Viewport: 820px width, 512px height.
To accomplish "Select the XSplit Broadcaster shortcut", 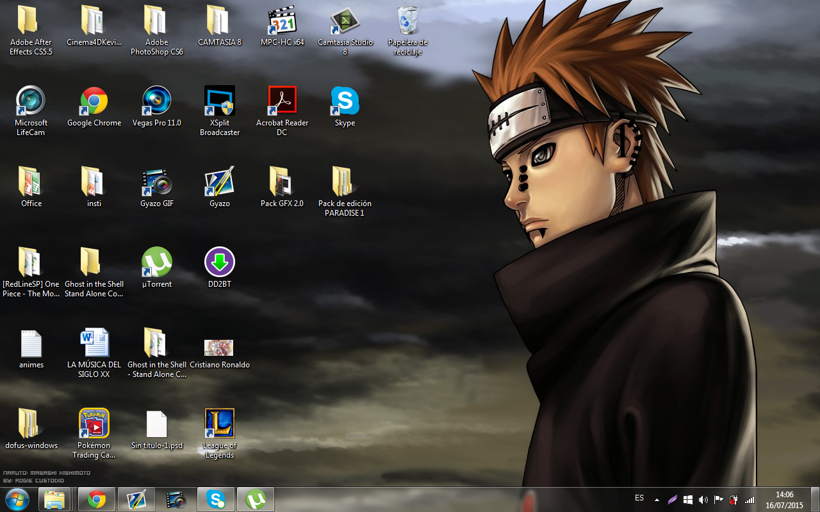I will (219, 111).
